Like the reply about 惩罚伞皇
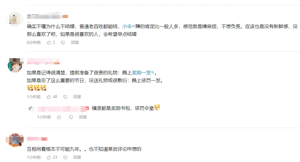Screen dimensions: 300x162 [x=59, y=117]
